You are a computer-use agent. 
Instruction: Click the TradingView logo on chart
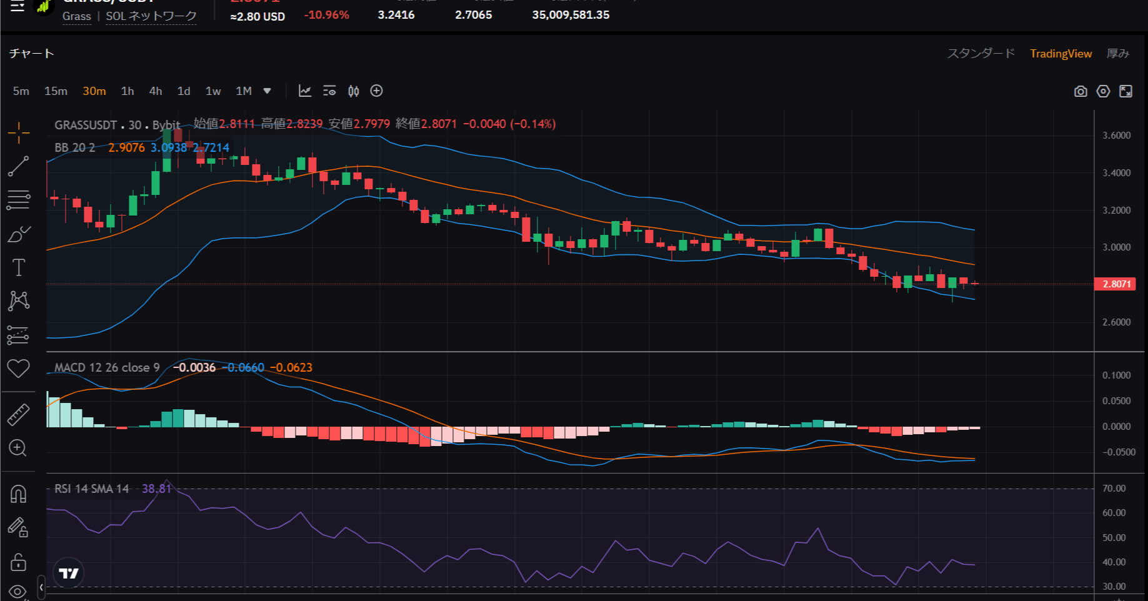69,573
